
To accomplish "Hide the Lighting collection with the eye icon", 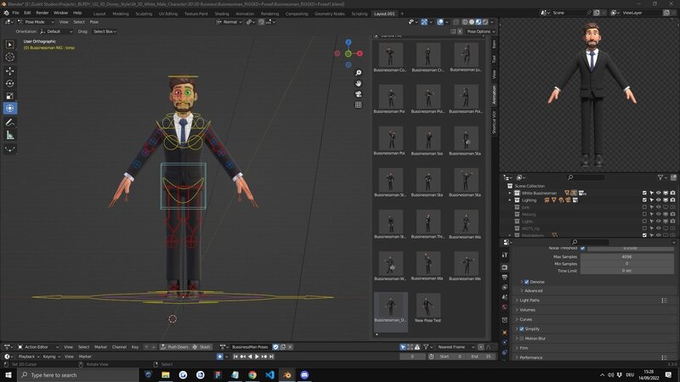I will tap(658, 199).
